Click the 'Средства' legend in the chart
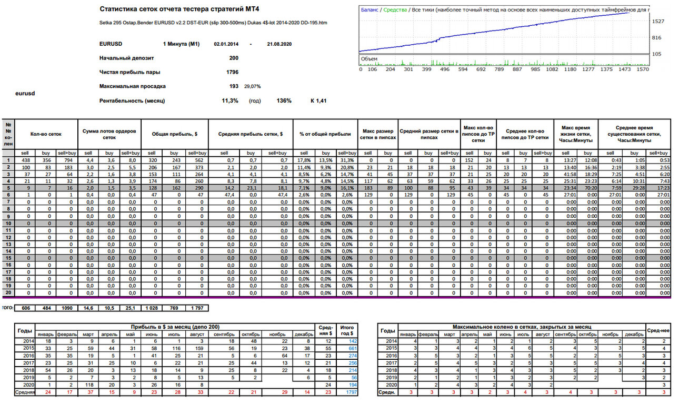This screenshot has height=405, width=679. point(395,9)
